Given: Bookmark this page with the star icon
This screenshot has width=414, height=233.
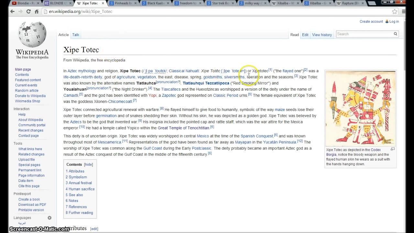Looking at the screenshot, I should pyautogui.click(x=395, y=11).
